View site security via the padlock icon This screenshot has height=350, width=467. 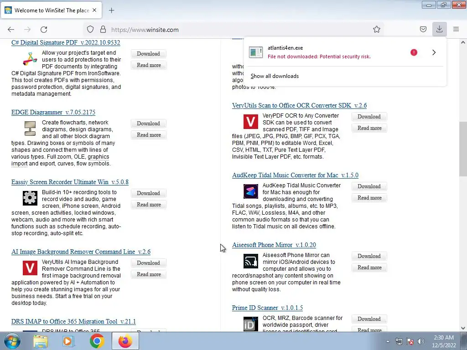click(x=103, y=29)
